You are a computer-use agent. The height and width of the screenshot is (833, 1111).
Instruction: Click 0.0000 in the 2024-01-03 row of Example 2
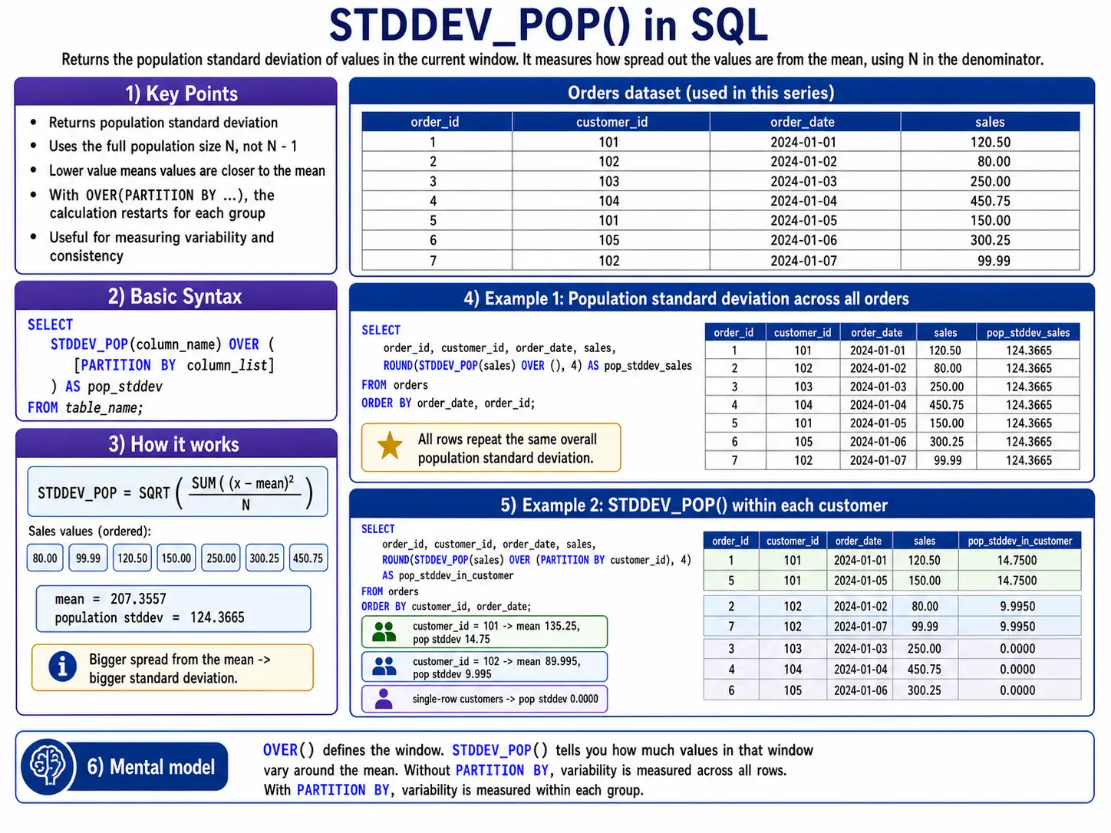pyautogui.click(x=1019, y=648)
